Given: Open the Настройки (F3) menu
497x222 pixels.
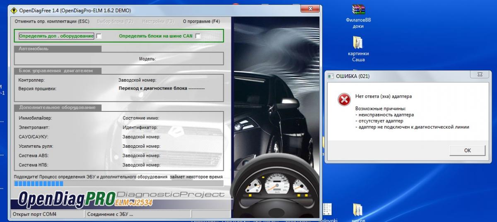Looking at the screenshot, I should pos(158,21).
